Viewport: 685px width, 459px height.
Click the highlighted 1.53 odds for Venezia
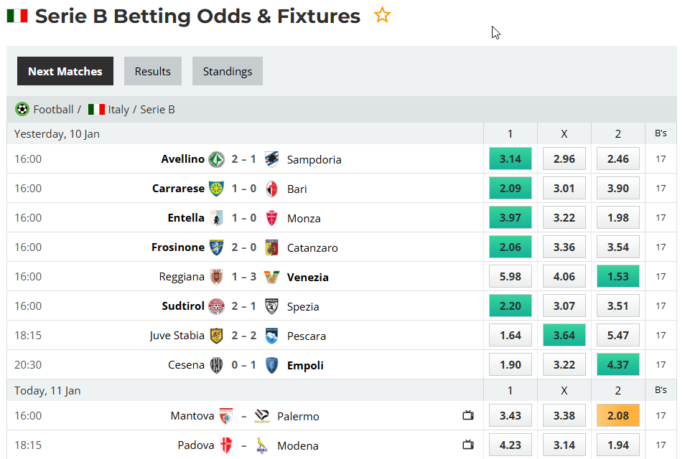pos(618,276)
